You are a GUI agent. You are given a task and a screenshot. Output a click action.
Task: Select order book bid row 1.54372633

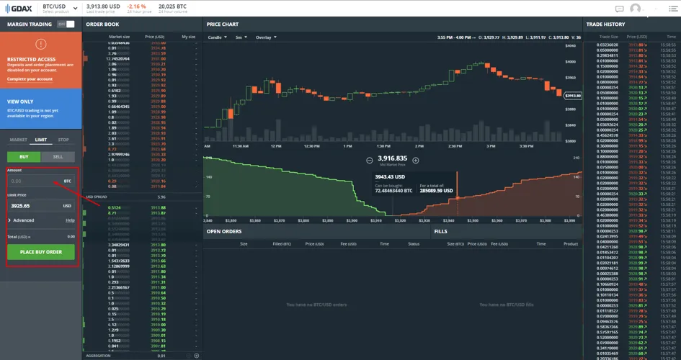(x=142, y=261)
